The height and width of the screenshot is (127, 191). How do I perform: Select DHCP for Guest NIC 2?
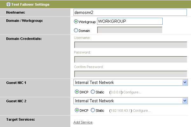(x=77, y=110)
